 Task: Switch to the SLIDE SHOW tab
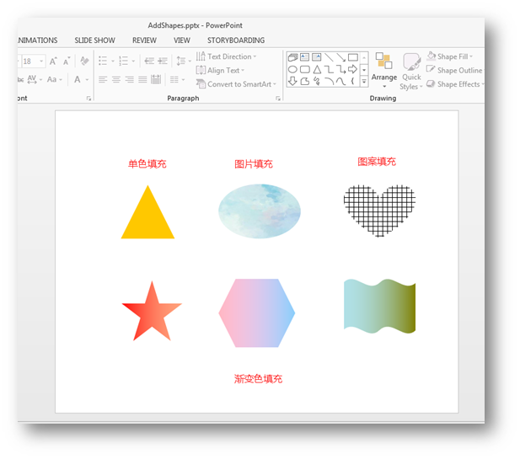(x=95, y=40)
